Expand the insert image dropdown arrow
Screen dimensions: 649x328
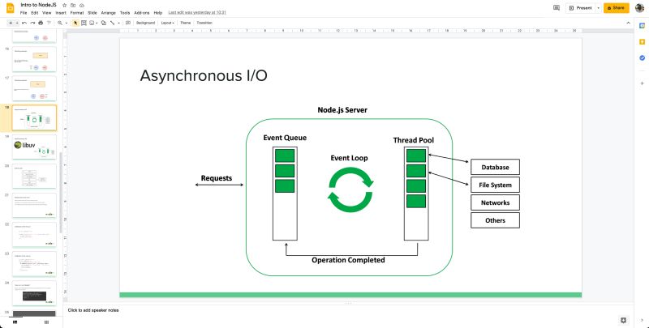click(x=97, y=23)
